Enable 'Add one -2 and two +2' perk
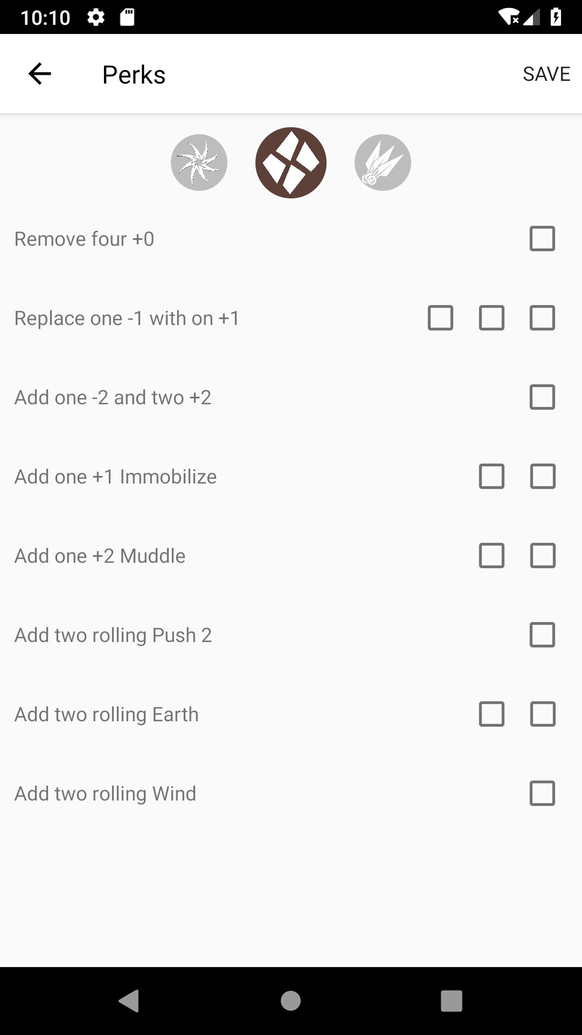The height and width of the screenshot is (1035, 582). click(542, 397)
